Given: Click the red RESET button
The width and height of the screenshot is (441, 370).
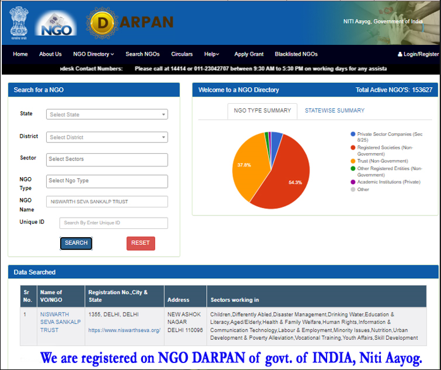Looking at the screenshot, I should tap(140, 244).
